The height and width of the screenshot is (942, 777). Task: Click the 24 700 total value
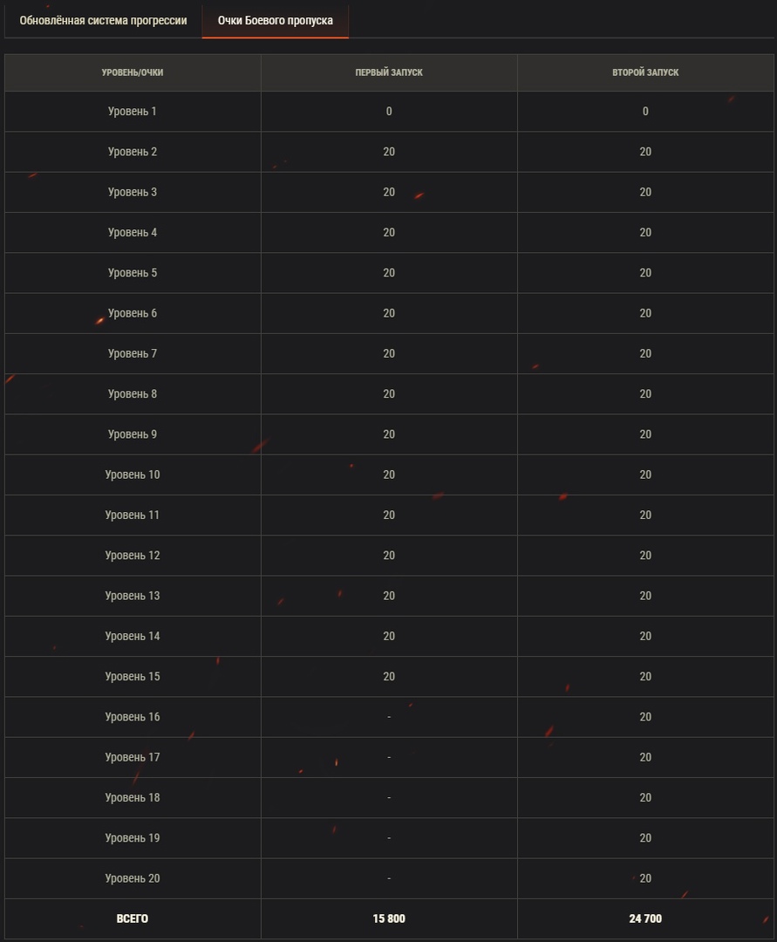point(645,918)
